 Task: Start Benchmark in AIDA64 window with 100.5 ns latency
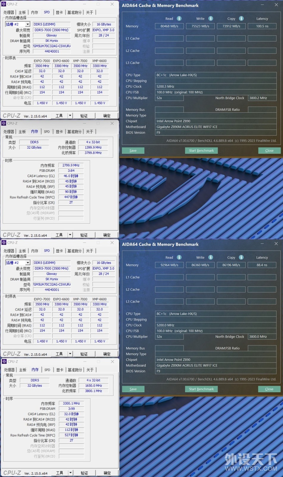click(x=201, y=151)
